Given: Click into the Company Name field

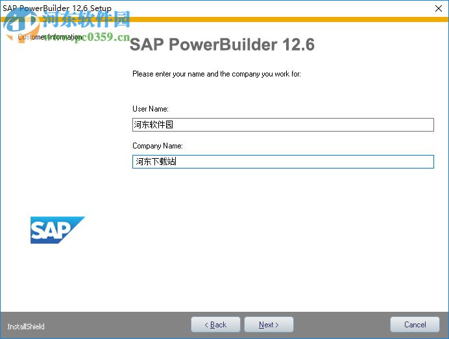Looking at the screenshot, I should tap(283, 161).
